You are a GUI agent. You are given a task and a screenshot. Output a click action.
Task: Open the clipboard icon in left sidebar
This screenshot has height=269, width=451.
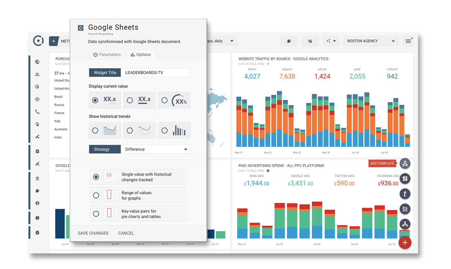37,151
